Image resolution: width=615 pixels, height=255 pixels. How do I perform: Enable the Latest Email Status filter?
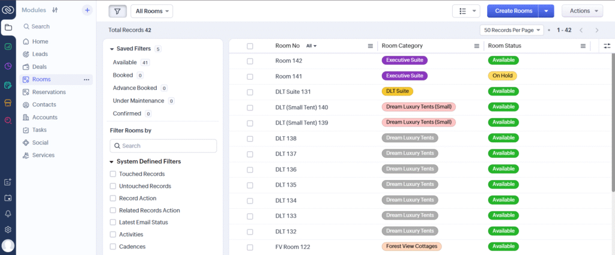click(x=113, y=223)
